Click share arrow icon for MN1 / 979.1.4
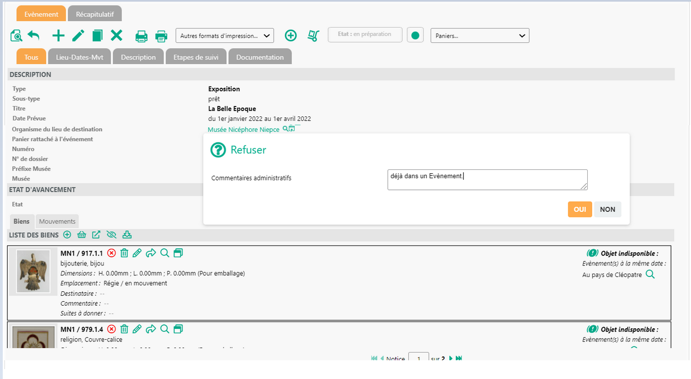Screen dimensions: 691x379 151,329
